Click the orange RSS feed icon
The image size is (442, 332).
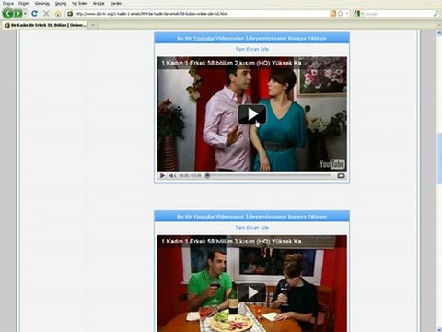click(333, 14)
